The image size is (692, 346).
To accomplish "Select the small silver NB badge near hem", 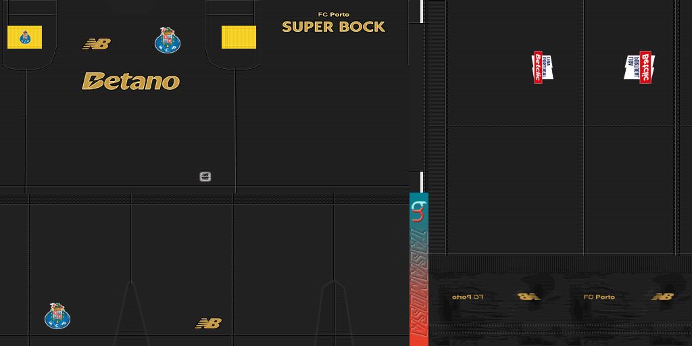I will pos(205,176).
